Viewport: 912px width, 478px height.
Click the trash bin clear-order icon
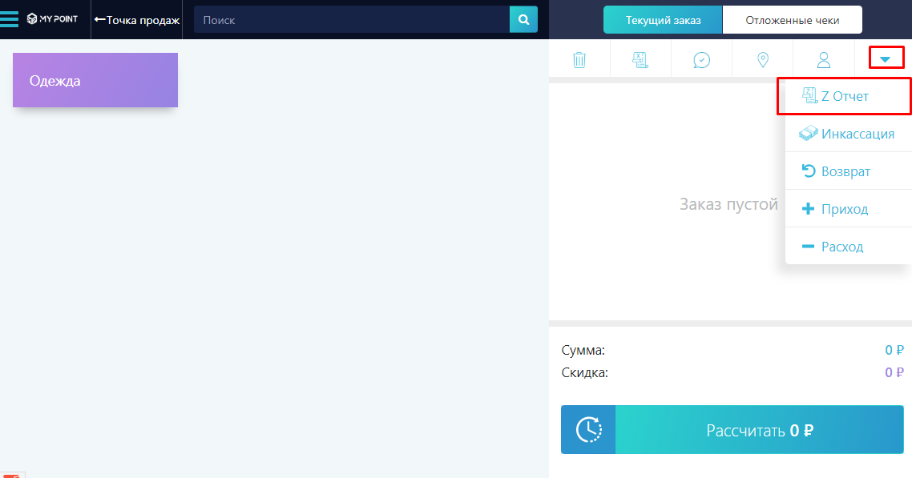click(x=579, y=59)
